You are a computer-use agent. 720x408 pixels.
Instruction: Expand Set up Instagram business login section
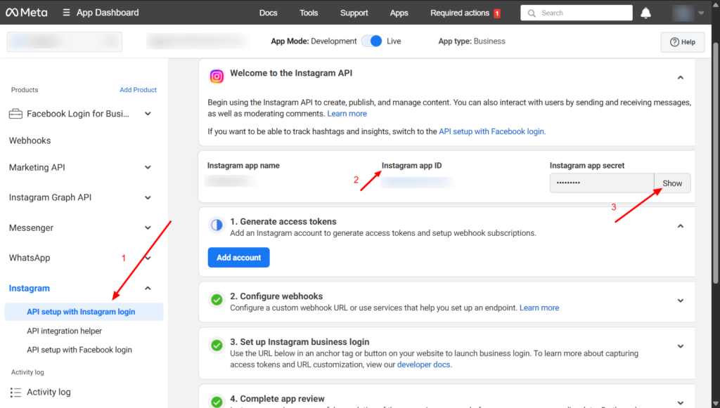pos(681,346)
